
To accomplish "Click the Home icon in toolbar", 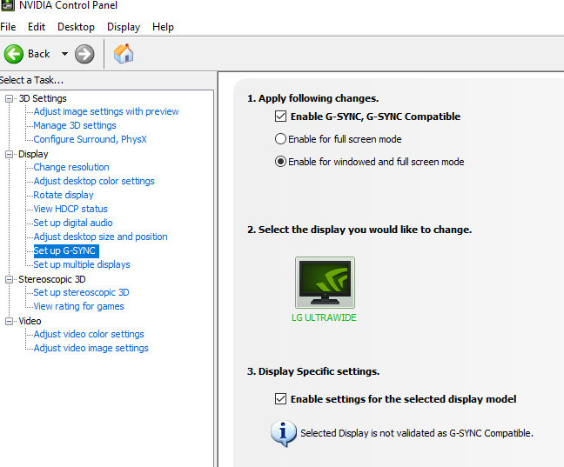I will click(x=124, y=54).
